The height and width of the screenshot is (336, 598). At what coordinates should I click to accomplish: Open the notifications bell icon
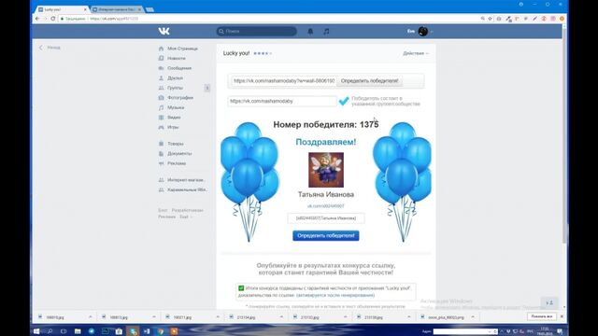[310, 31]
